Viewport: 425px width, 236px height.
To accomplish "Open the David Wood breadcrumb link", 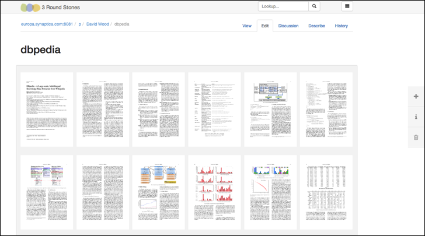I will coord(97,24).
